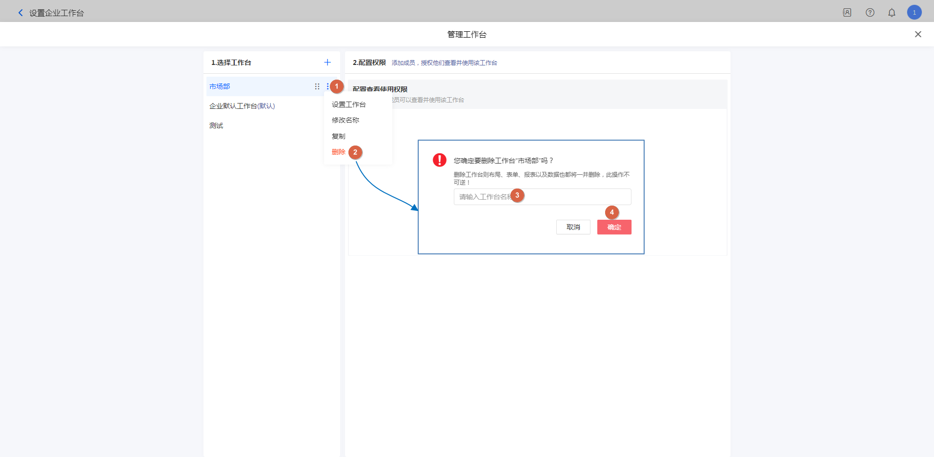Open the notifications bell

pos(892,13)
